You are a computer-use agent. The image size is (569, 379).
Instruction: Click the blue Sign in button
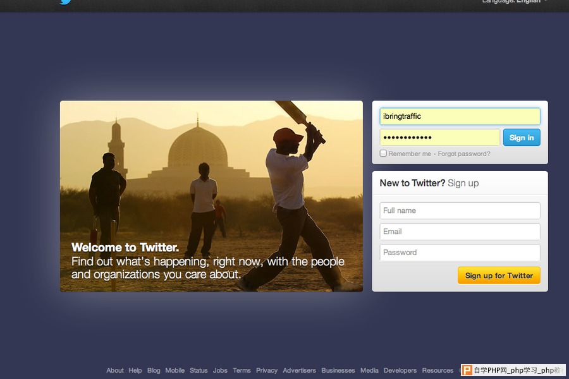[x=522, y=138]
